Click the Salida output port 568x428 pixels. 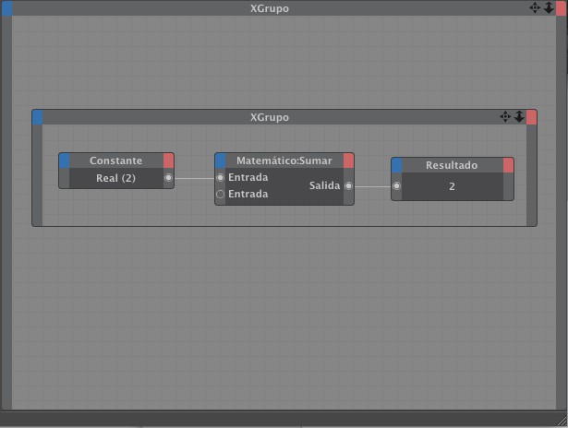(x=348, y=185)
